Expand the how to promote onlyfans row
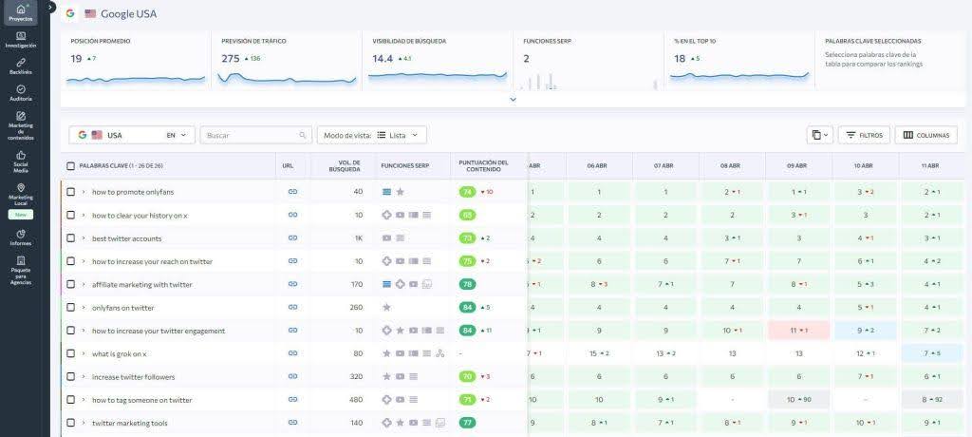 [84, 192]
